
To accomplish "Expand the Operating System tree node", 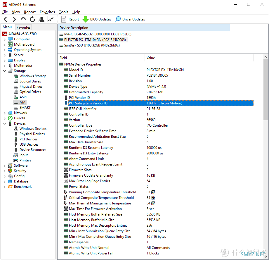I will click(x=4, y=50).
